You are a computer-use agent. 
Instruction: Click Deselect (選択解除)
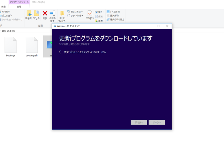point(113,16)
